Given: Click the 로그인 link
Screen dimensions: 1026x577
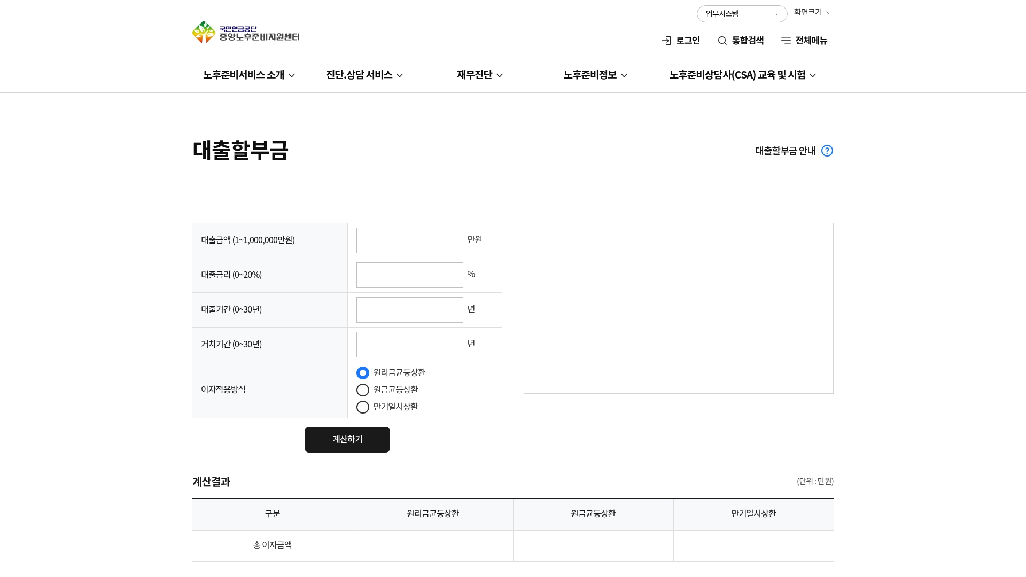Looking at the screenshot, I should click(688, 41).
